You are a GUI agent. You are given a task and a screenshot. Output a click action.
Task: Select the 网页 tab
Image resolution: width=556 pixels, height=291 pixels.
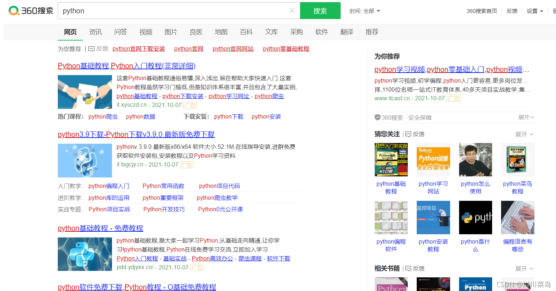(x=70, y=32)
